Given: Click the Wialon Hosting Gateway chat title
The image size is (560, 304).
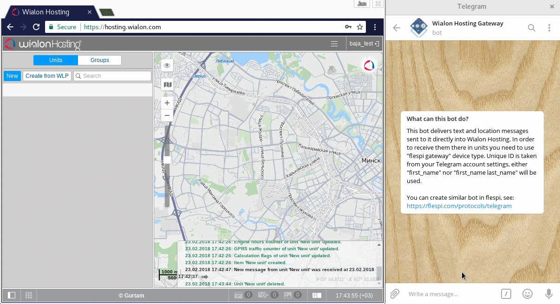Looking at the screenshot, I should tap(468, 23).
